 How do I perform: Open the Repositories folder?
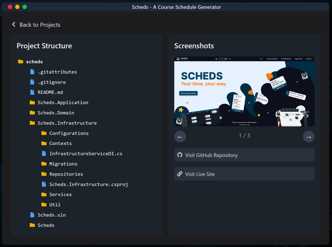62,174
